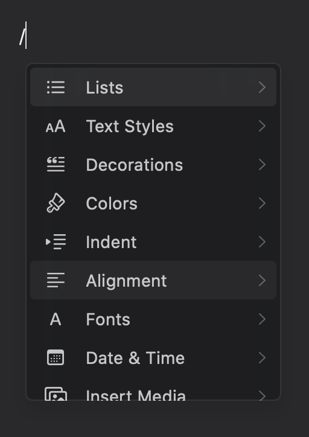Click the paintbrush Colors icon
This screenshot has width=309, height=437.
pyautogui.click(x=56, y=203)
